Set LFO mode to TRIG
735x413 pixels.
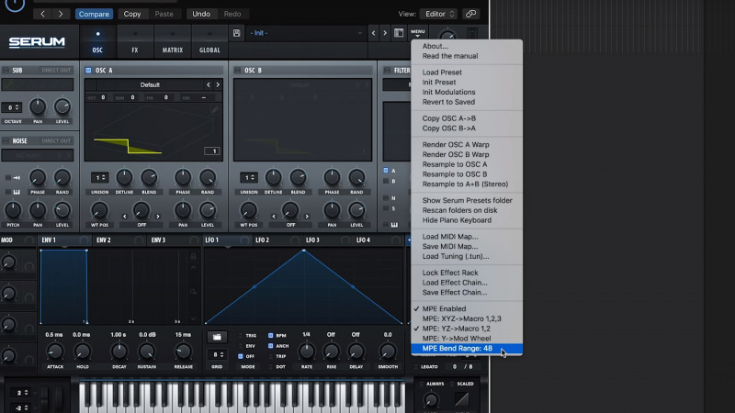241,335
